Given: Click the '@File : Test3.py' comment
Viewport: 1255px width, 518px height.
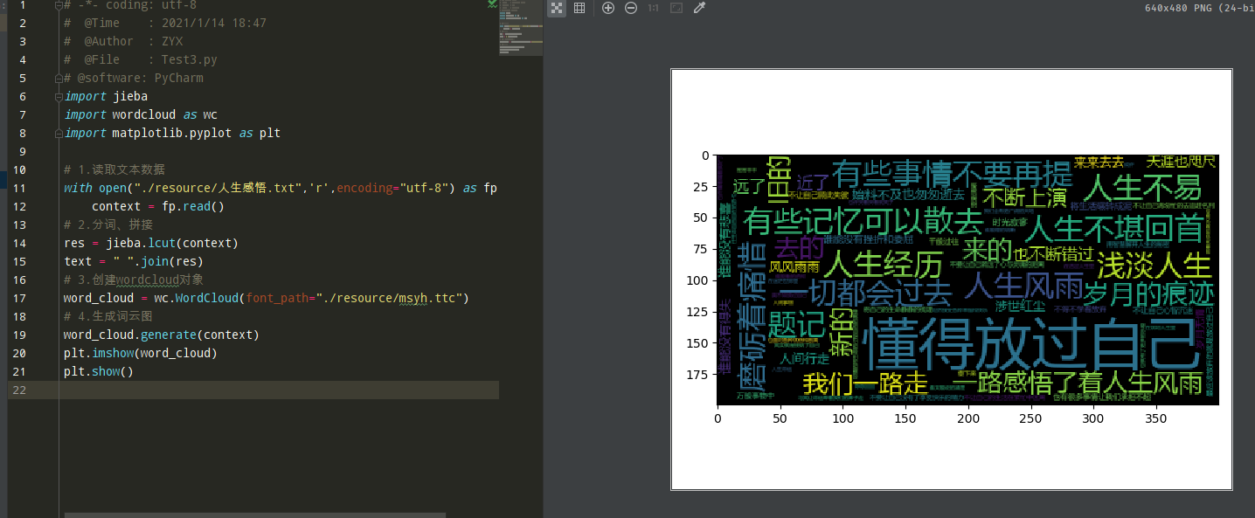Looking at the screenshot, I should [140, 59].
